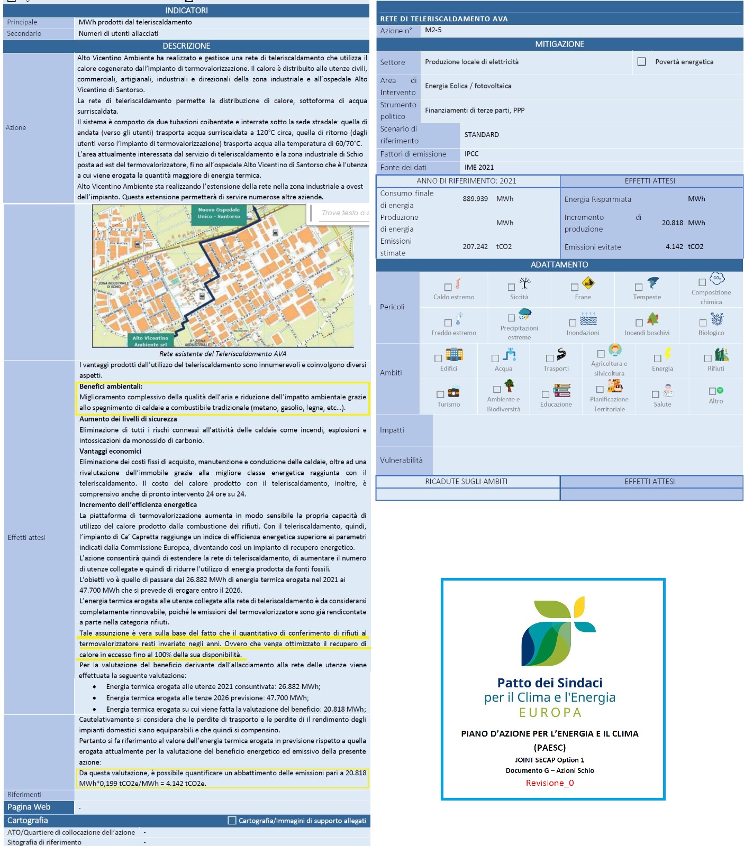Click the Composizione chimica CO2 cloud icon

pyautogui.click(x=717, y=278)
